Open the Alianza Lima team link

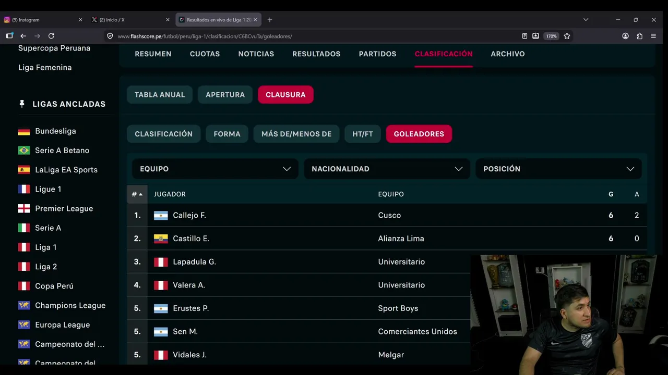[x=401, y=239]
